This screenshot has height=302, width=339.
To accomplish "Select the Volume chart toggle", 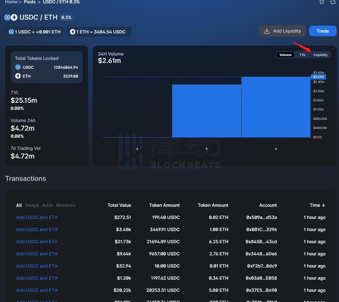I will (285, 55).
